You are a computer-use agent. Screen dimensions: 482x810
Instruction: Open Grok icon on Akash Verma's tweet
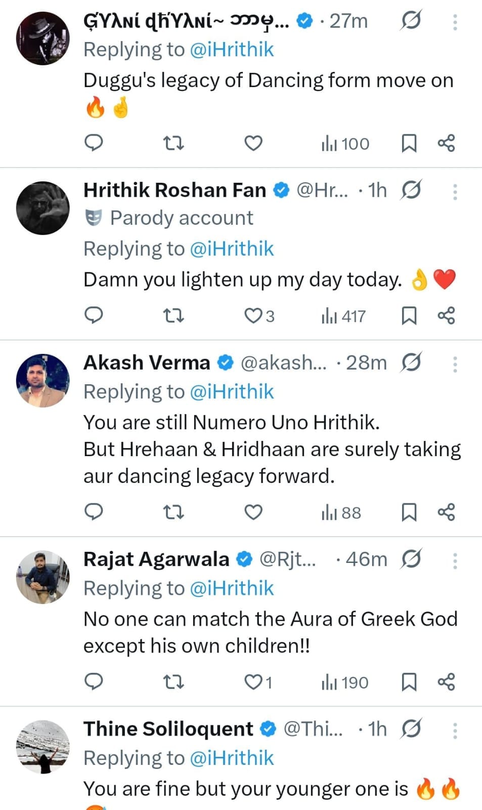pyautogui.click(x=411, y=362)
